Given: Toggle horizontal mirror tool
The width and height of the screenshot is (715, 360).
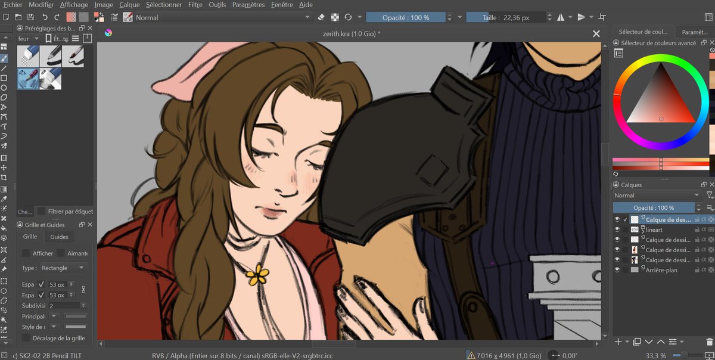Looking at the screenshot, I should pos(560,18).
